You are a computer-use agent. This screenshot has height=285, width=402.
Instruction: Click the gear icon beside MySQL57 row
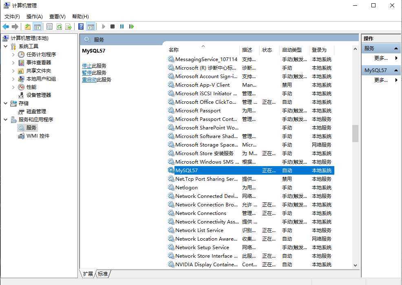(171, 170)
